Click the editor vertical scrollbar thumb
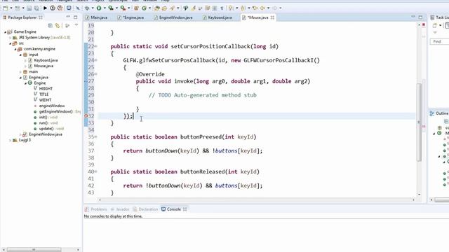The width and height of the screenshot is (449, 252). [419, 122]
